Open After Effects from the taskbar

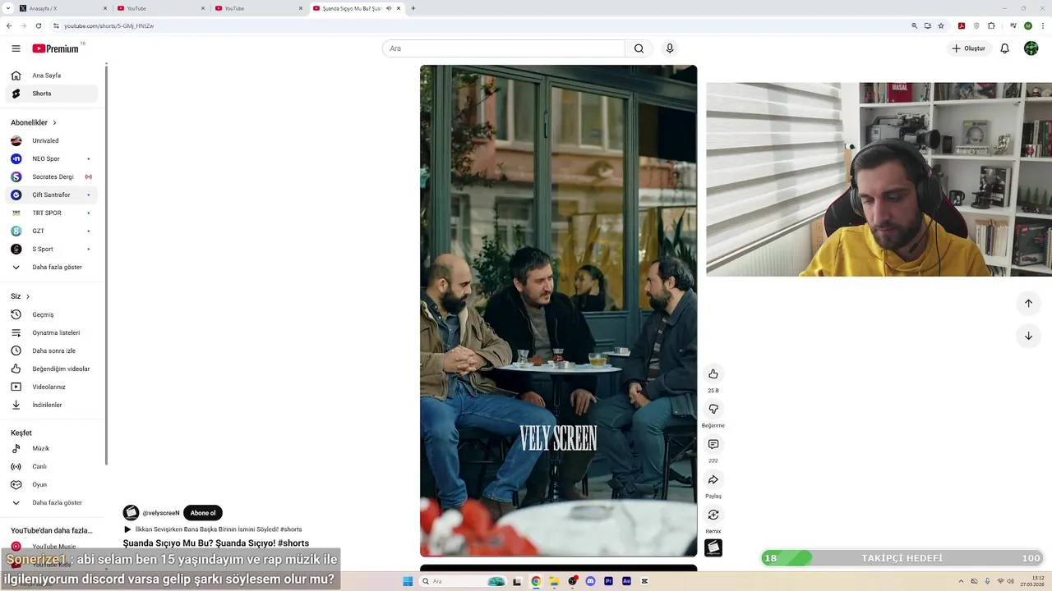[x=626, y=581]
